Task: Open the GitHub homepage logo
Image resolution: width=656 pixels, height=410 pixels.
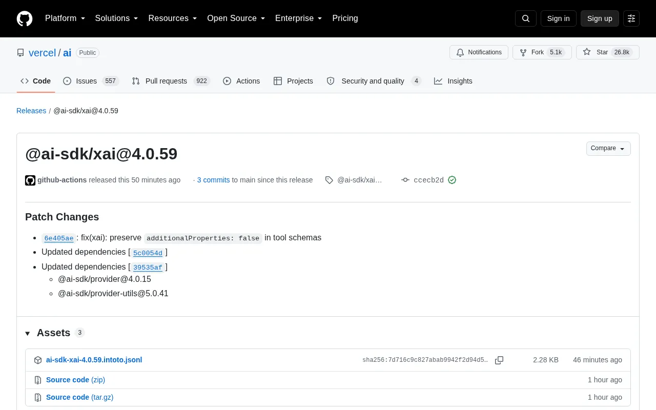Action: [25, 18]
